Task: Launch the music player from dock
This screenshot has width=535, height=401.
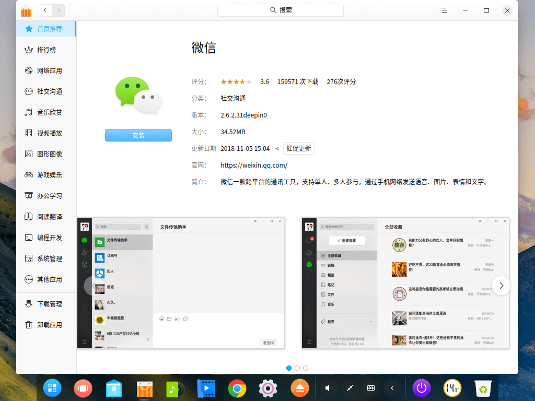Action: [x=175, y=388]
